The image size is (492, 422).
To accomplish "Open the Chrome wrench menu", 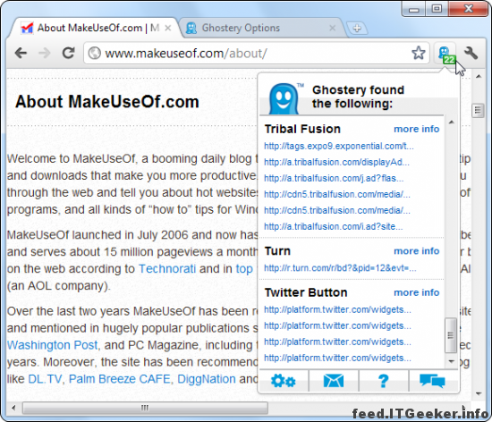I will [x=471, y=53].
